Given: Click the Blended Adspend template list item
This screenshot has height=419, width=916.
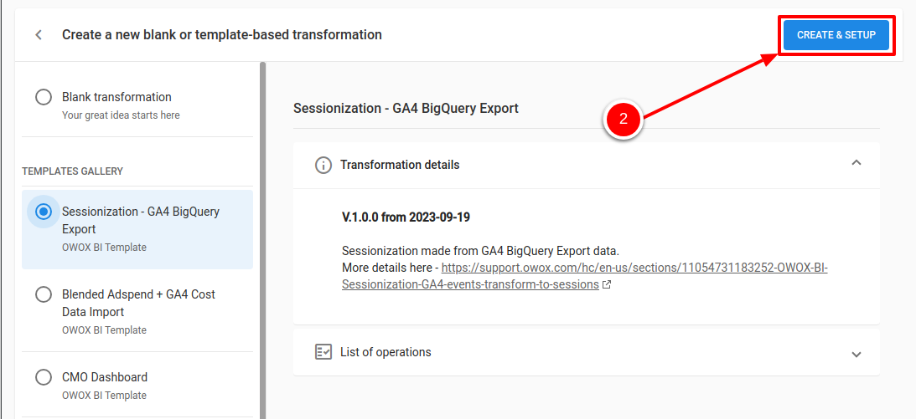Looking at the screenshot, I should pyautogui.click(x=137, y=310).
